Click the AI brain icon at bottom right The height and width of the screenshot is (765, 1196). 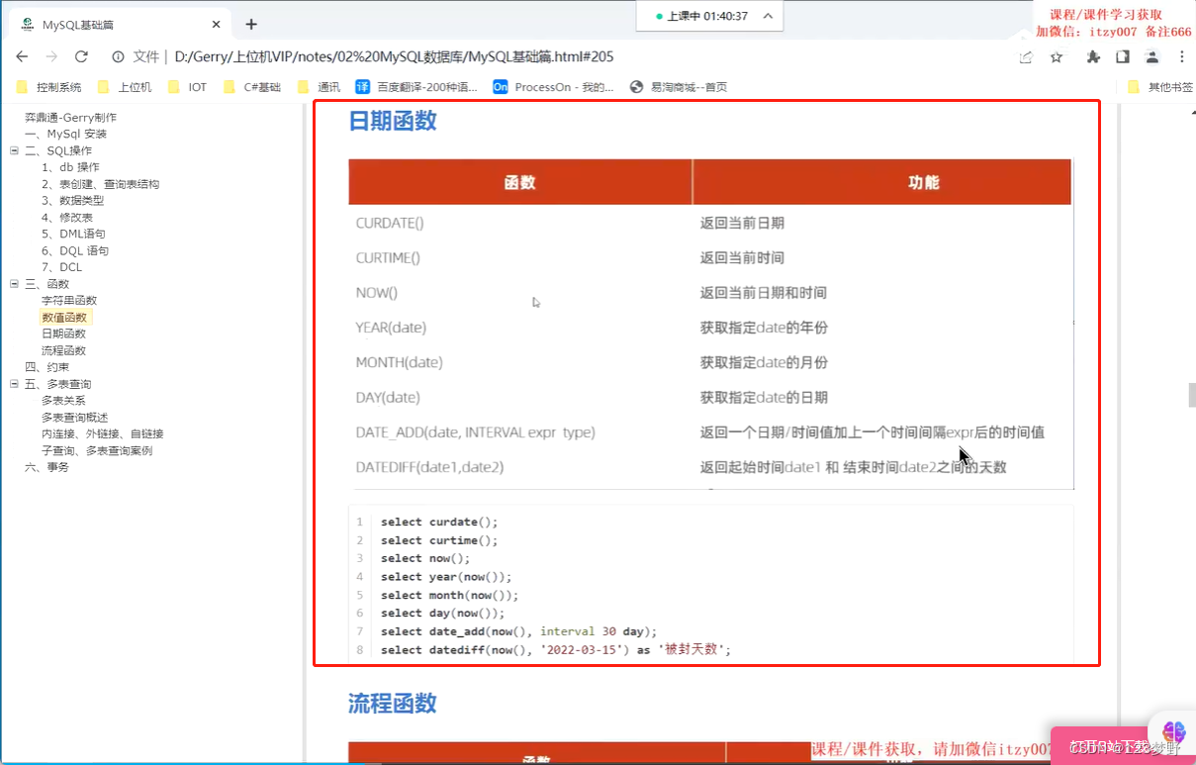pos(1174,732)
